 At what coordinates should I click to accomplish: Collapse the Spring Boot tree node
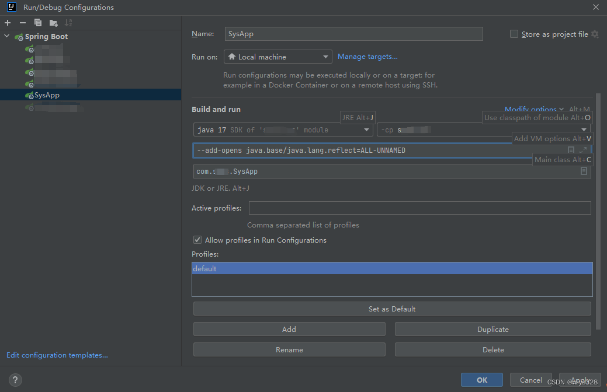[x=6, y=36]
